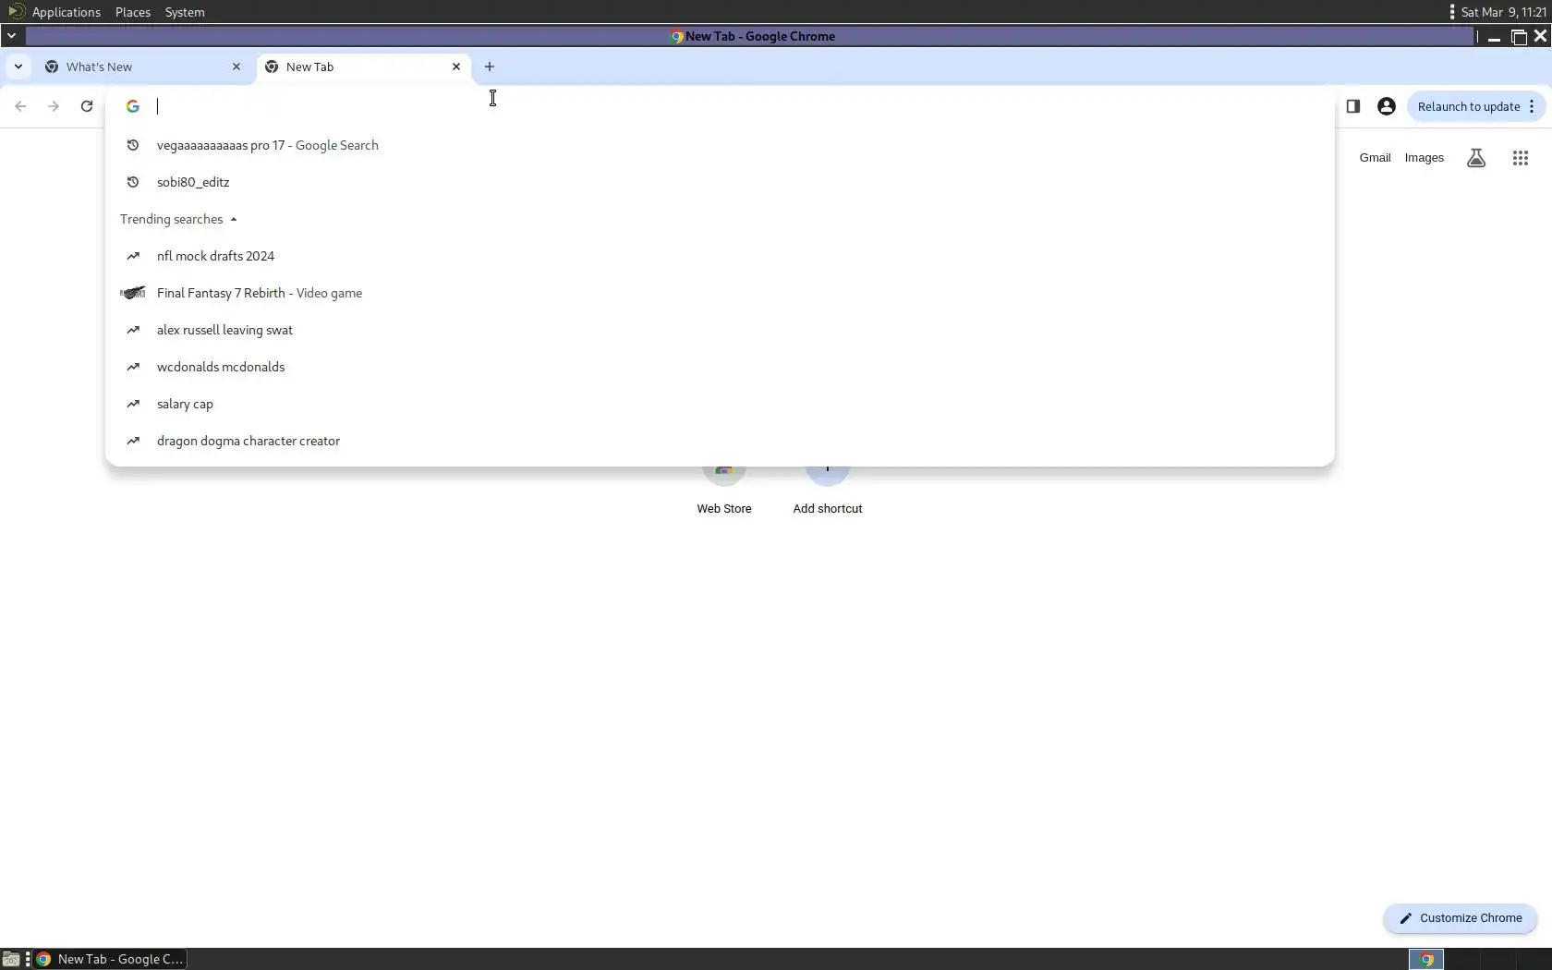
Task: Click the Applications menu logo icon
Action: pyautogui.click(x=17, y=12)
